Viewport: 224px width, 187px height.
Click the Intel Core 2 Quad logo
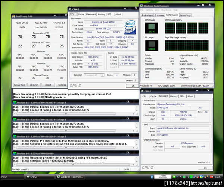130,27
